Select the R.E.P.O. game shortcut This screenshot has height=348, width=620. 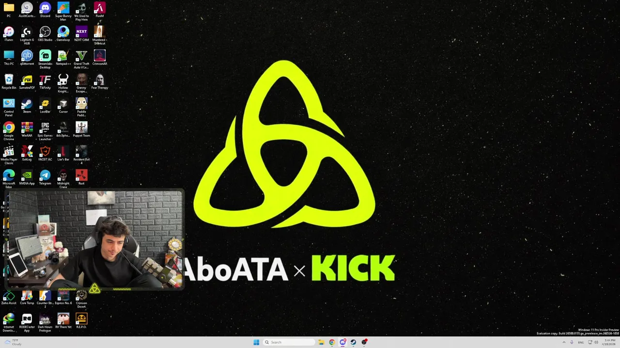click(x=81, y=321)
